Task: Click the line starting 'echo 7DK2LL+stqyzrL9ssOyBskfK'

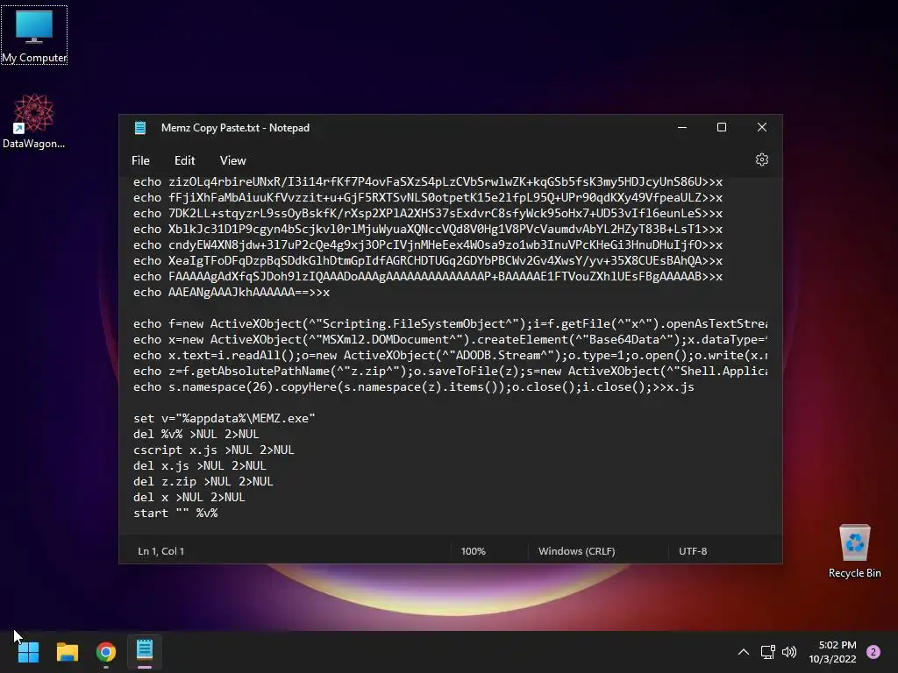Action: 428,214
